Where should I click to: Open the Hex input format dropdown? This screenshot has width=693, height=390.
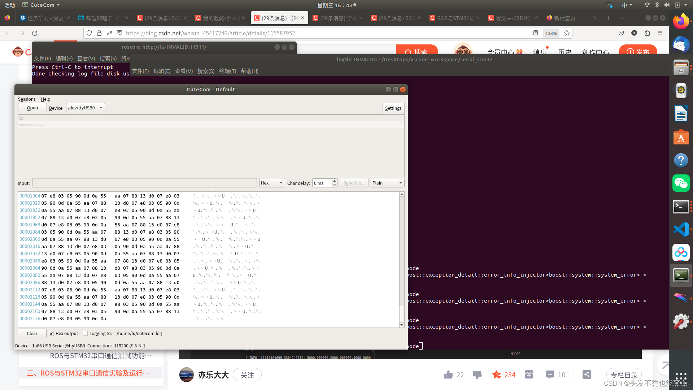click(272, 183)
